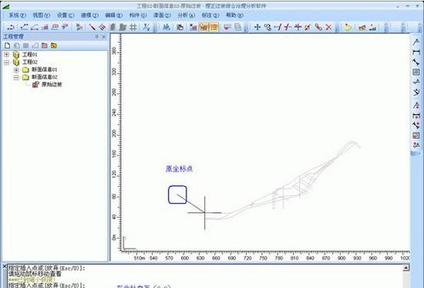The image size is (424, 288).
Task: Click the undo arrow toolbar icon
Action: point(11,27)
